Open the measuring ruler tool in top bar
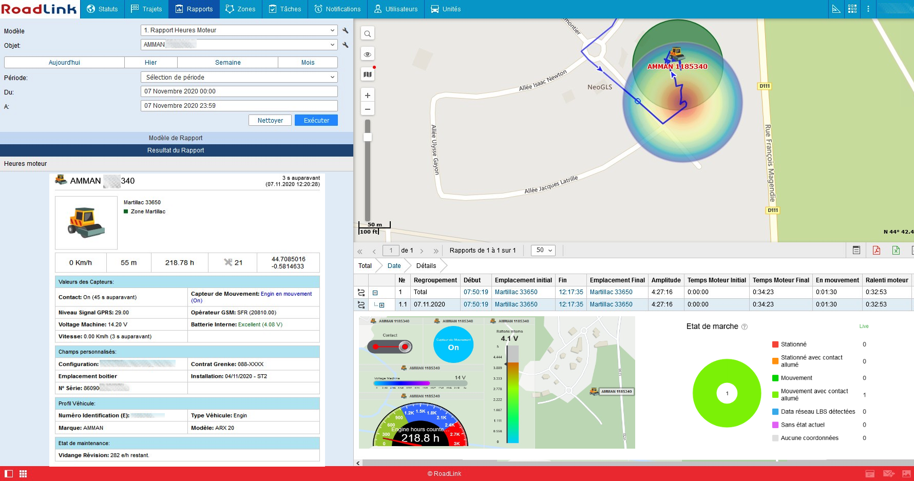 [x=836, y=9]
